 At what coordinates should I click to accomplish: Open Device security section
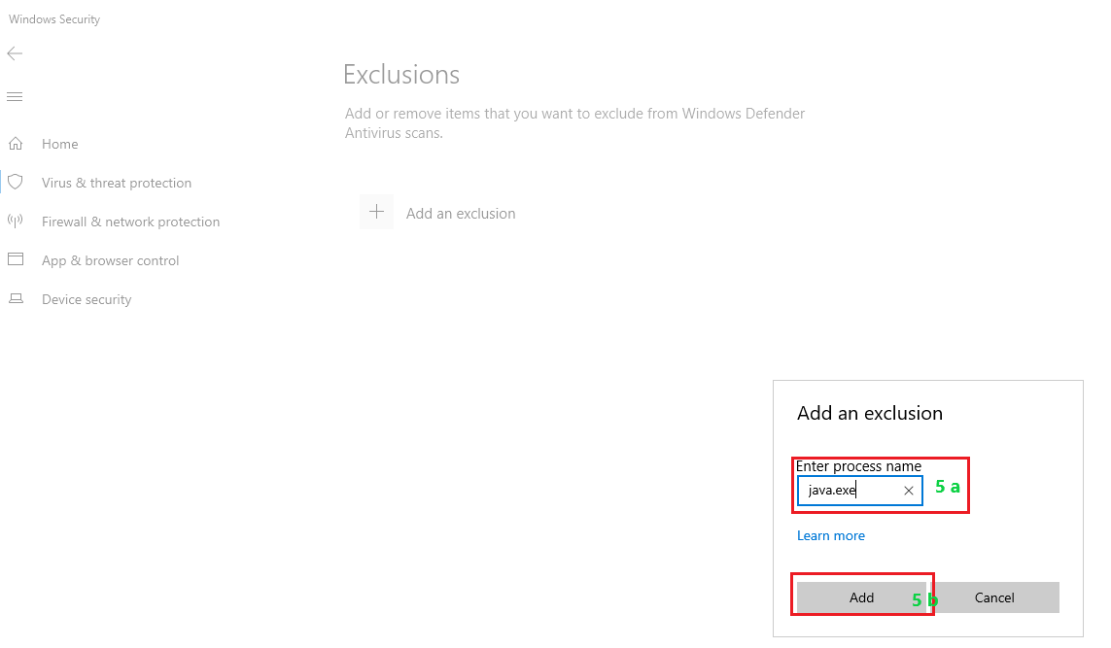[x=87, y=299]
